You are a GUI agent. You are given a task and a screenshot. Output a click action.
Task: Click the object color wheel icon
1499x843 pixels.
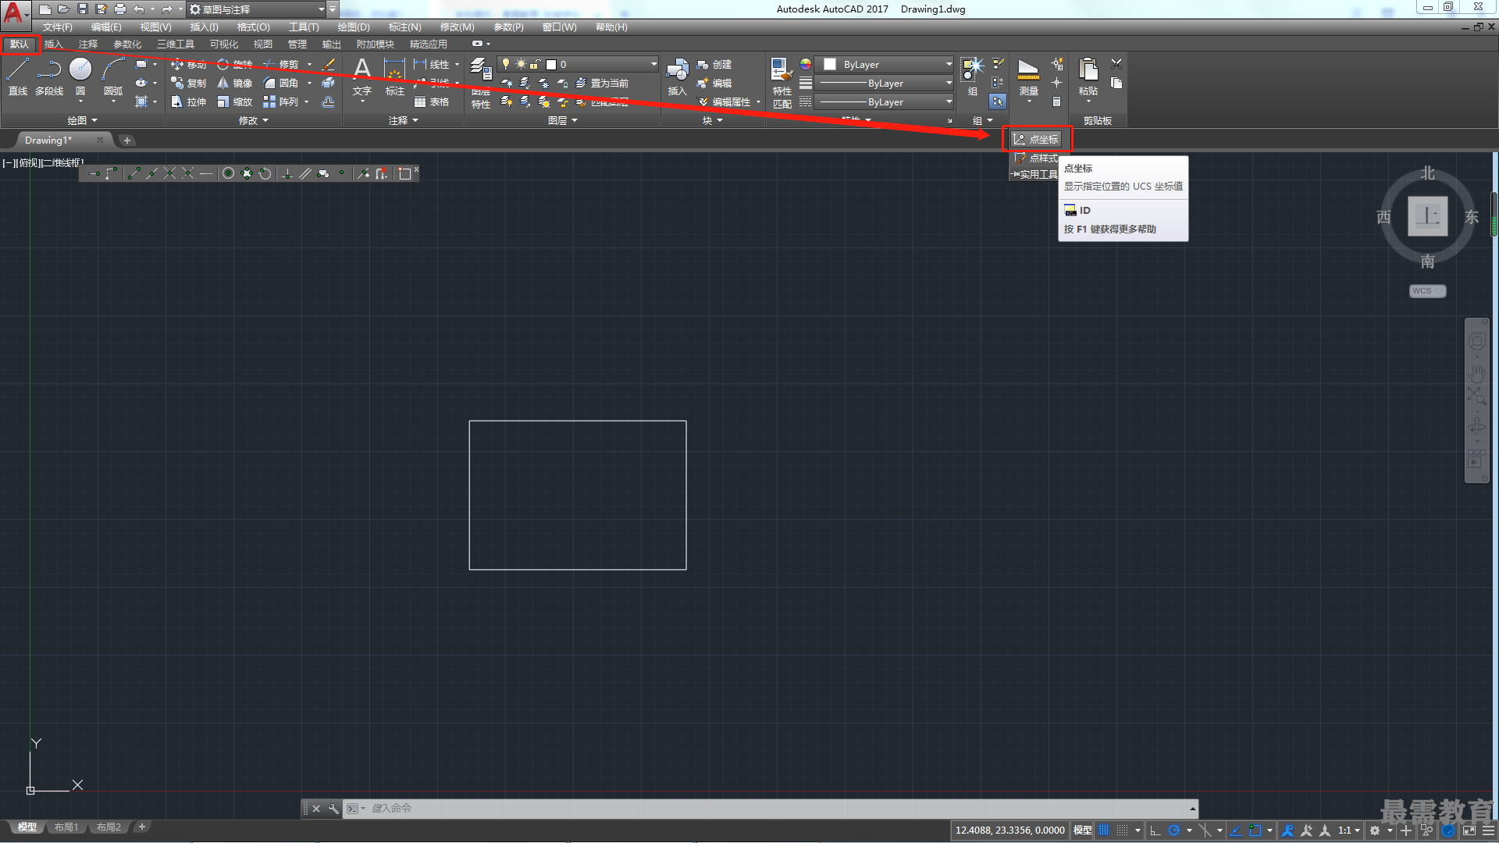(x=806, y=64)
